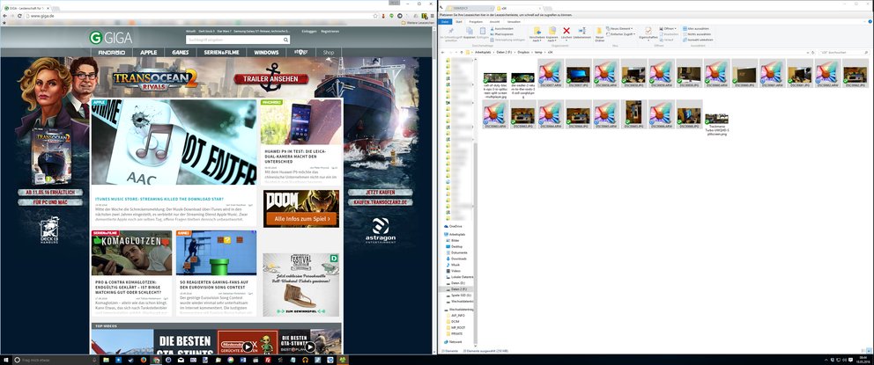The height and width of the screenshot is (365, 874).
Task: Open the Datei tab in Explorer
Action: (x=445, y=21)
